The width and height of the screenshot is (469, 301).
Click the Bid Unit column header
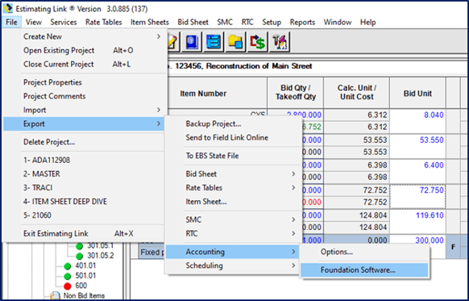coord(417,94)
